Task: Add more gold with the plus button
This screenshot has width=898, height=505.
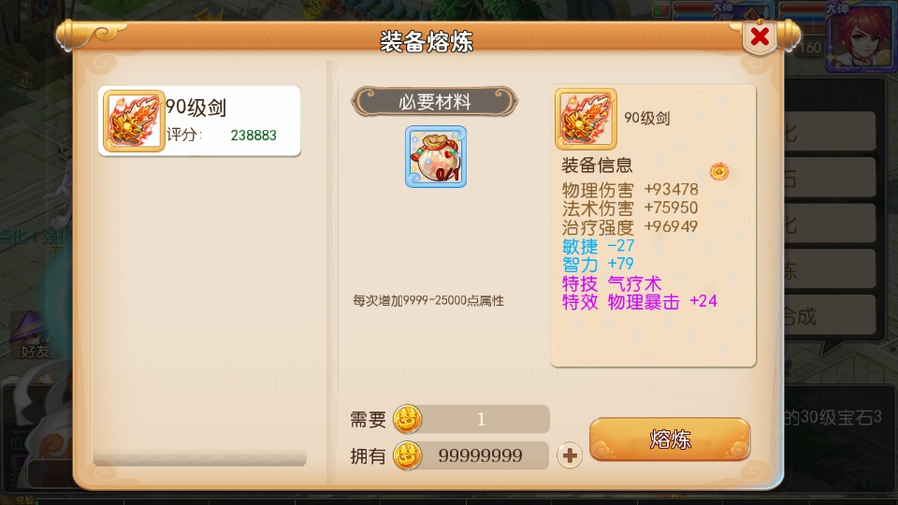Action: click(x=570, y=455)
